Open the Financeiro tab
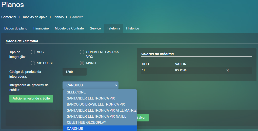The image size is (258, 131). [41, 28]
